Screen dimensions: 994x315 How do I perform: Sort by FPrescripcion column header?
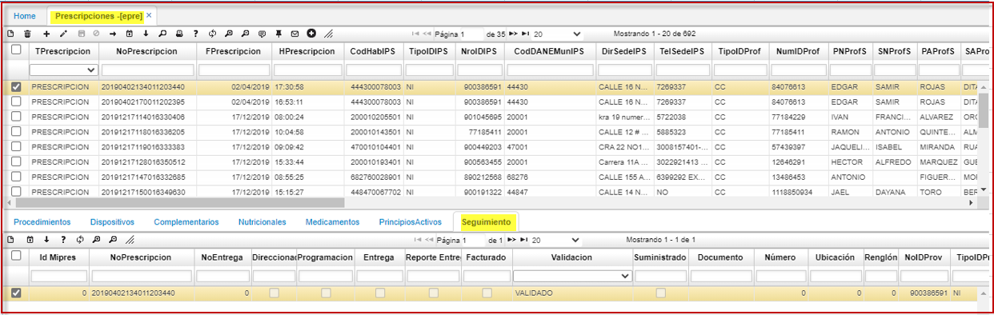point(233,50)
